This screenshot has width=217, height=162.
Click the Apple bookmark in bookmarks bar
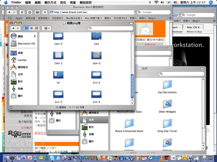pyautogui.click(x=19, y=18)
